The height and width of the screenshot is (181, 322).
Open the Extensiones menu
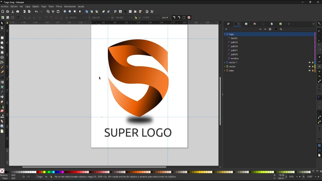pos(70,7)
